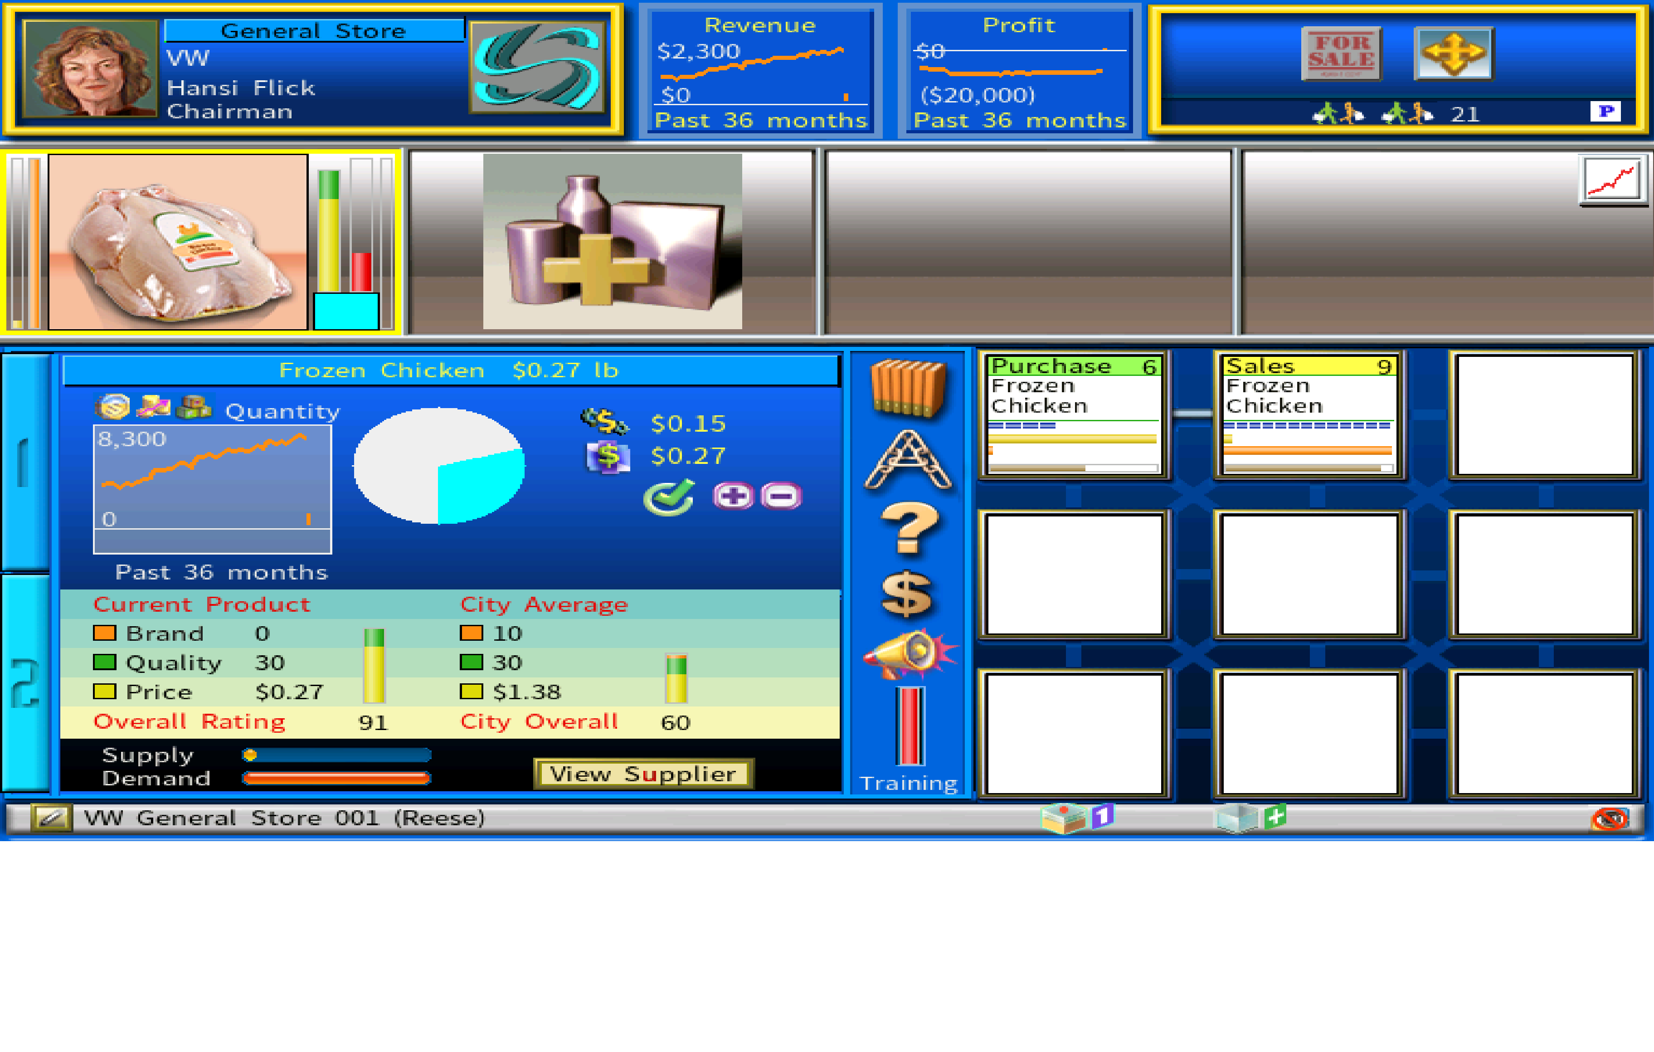Decrease price with the minus button

coord(781,496)
